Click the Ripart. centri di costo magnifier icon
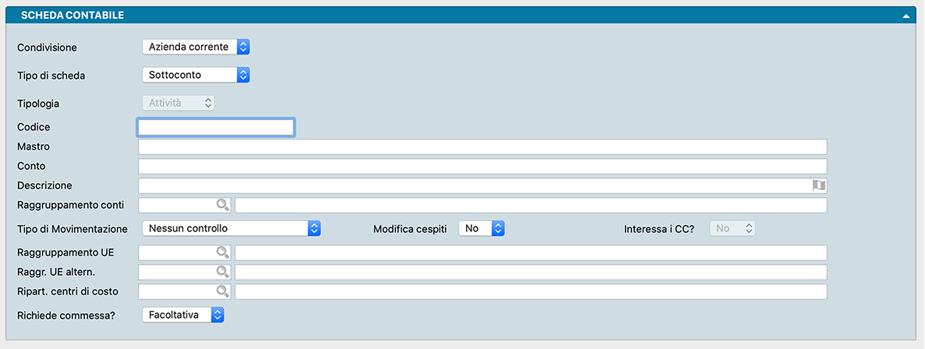This screenshot has width=925, height=349. point(223,291)
